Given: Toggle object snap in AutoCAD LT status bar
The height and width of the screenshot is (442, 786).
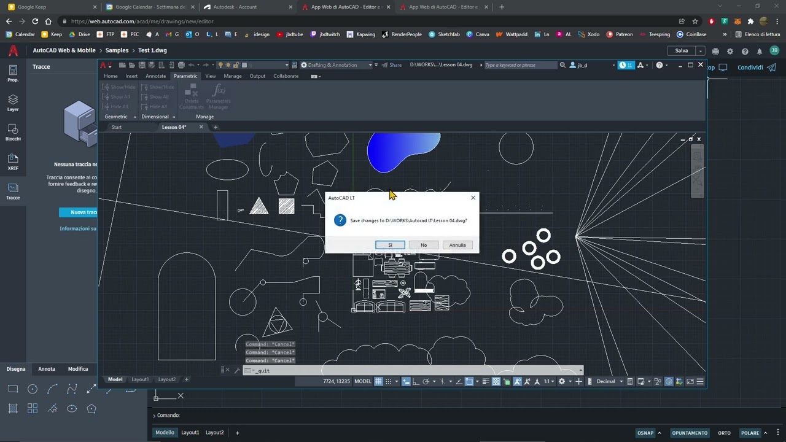Looking at the screenshot, I should (469, 381).
